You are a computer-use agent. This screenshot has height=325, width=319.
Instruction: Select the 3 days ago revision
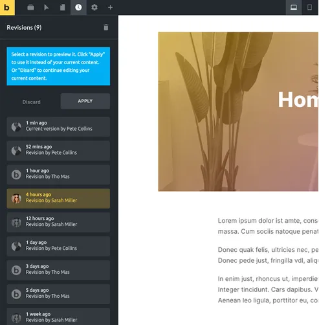pos(58,271)
